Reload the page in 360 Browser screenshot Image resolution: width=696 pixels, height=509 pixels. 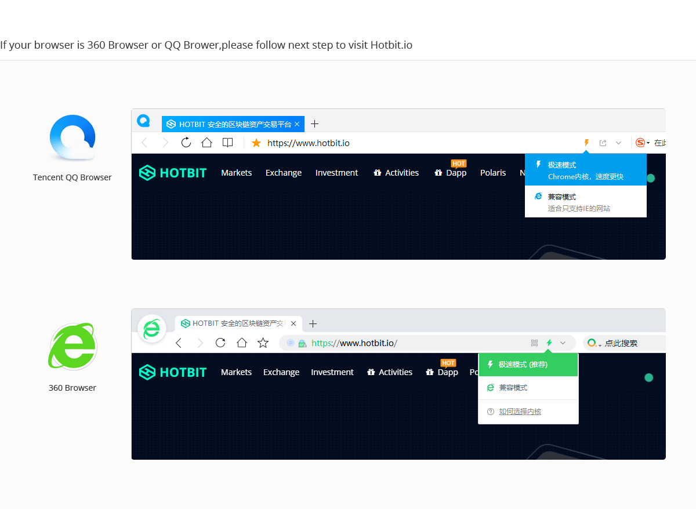[x=220, y=343]
